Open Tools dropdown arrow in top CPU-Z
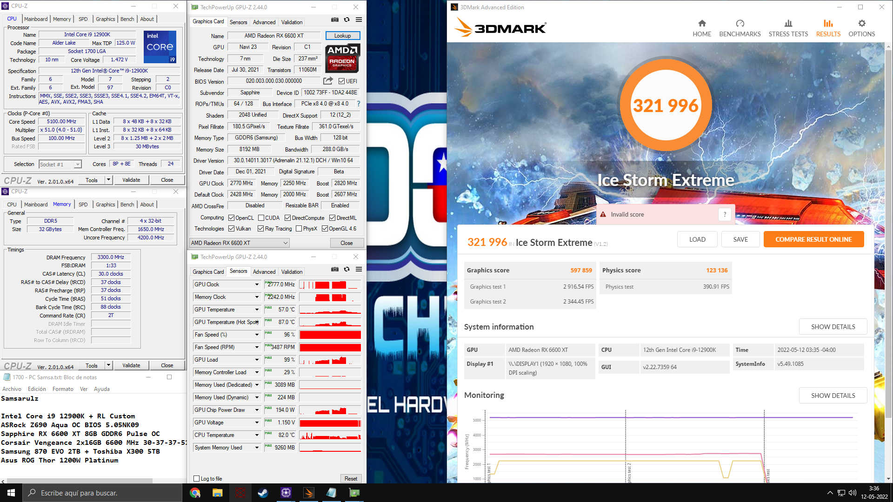 (x=108, y=180)
